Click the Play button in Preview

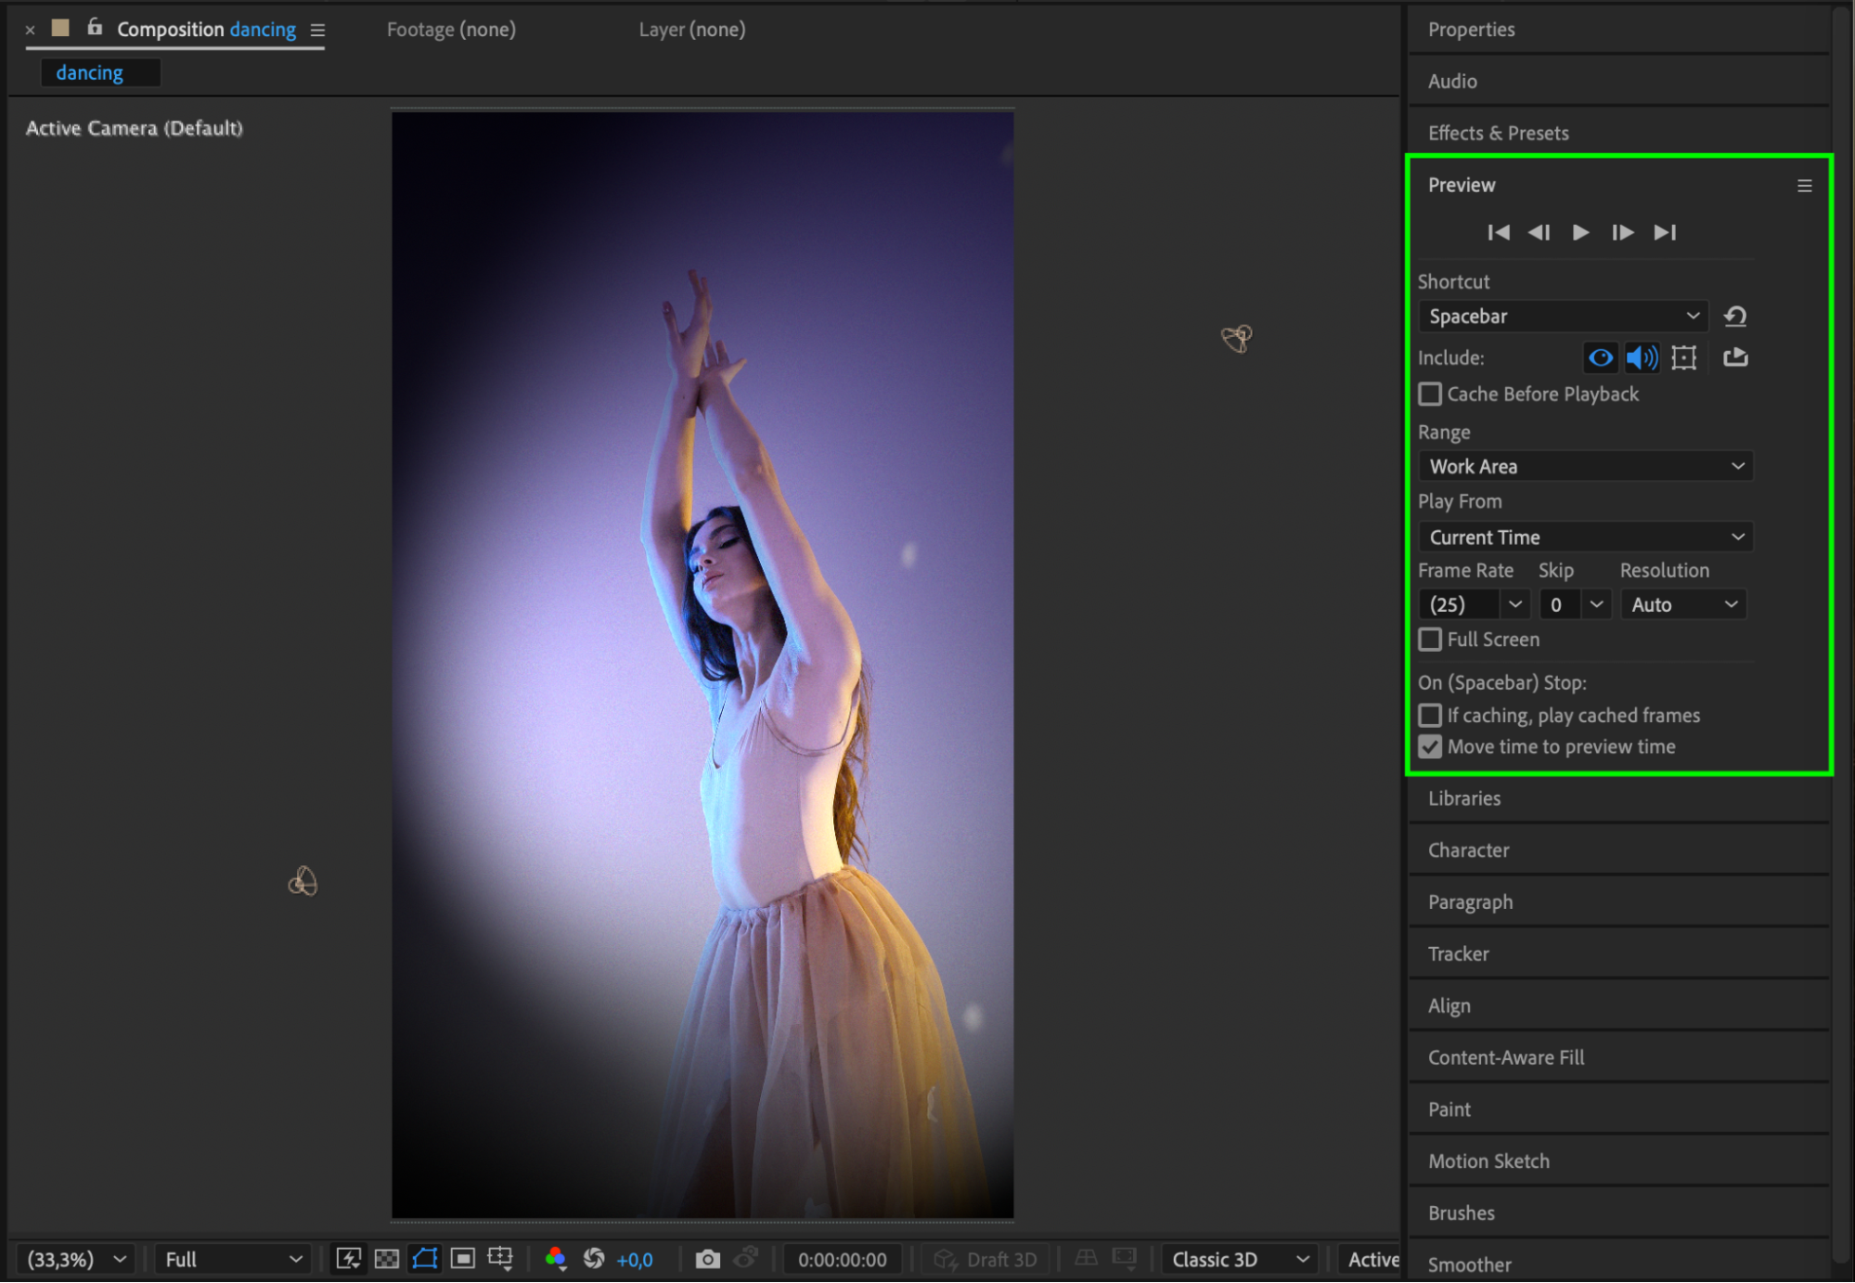1580,232
